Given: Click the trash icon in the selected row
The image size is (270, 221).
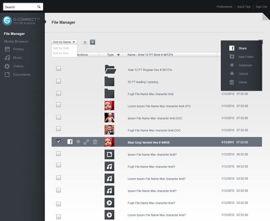Looking at the screenshot, I should coord(95,141).
